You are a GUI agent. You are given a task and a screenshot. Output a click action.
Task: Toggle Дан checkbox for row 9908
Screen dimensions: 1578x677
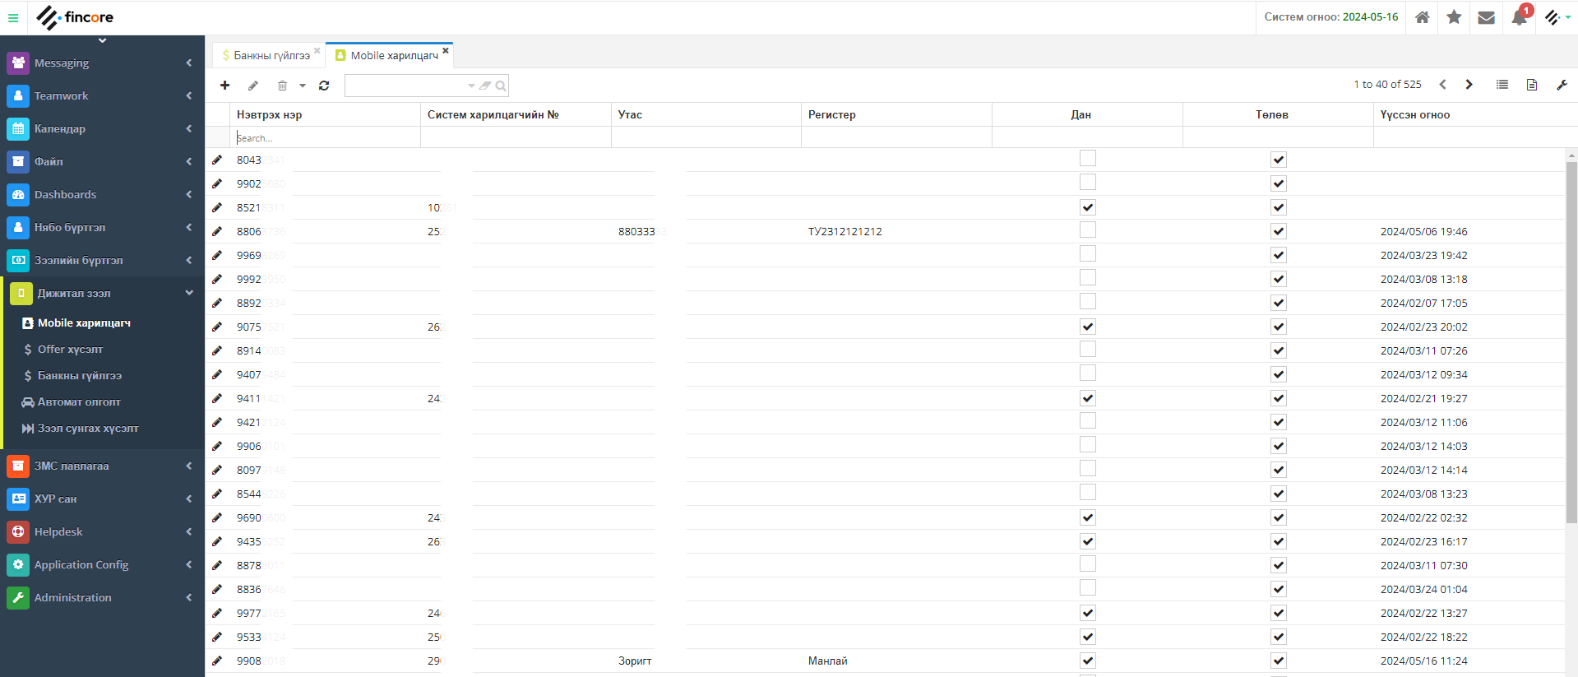(1088, 661)
